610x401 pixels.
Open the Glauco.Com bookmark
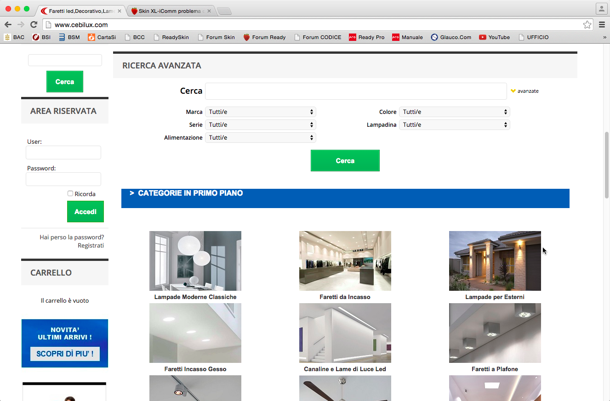[451, 37]
